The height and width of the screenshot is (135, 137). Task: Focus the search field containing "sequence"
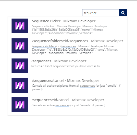point(101,13)
